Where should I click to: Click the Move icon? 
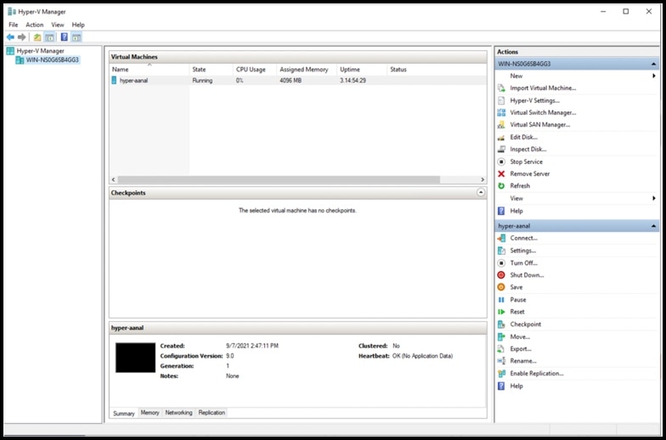[501, 336]
